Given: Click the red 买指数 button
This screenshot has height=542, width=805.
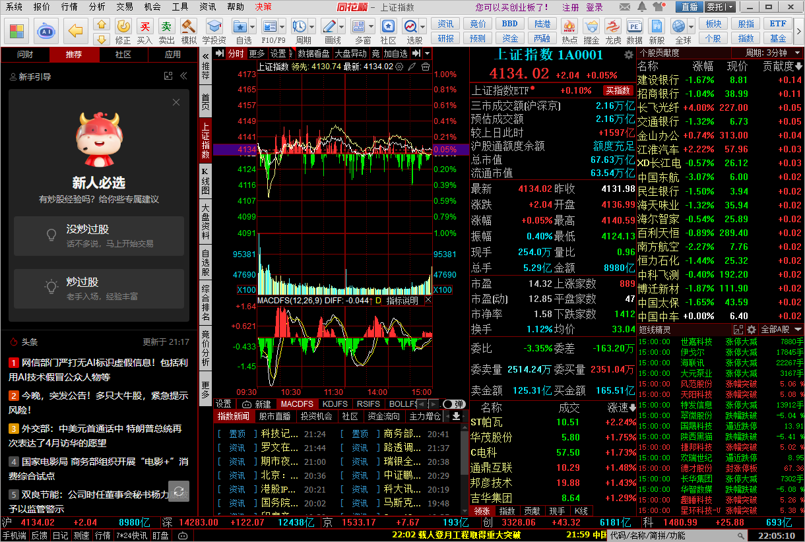Looking at the screenshot, I should tap(618, 90).
